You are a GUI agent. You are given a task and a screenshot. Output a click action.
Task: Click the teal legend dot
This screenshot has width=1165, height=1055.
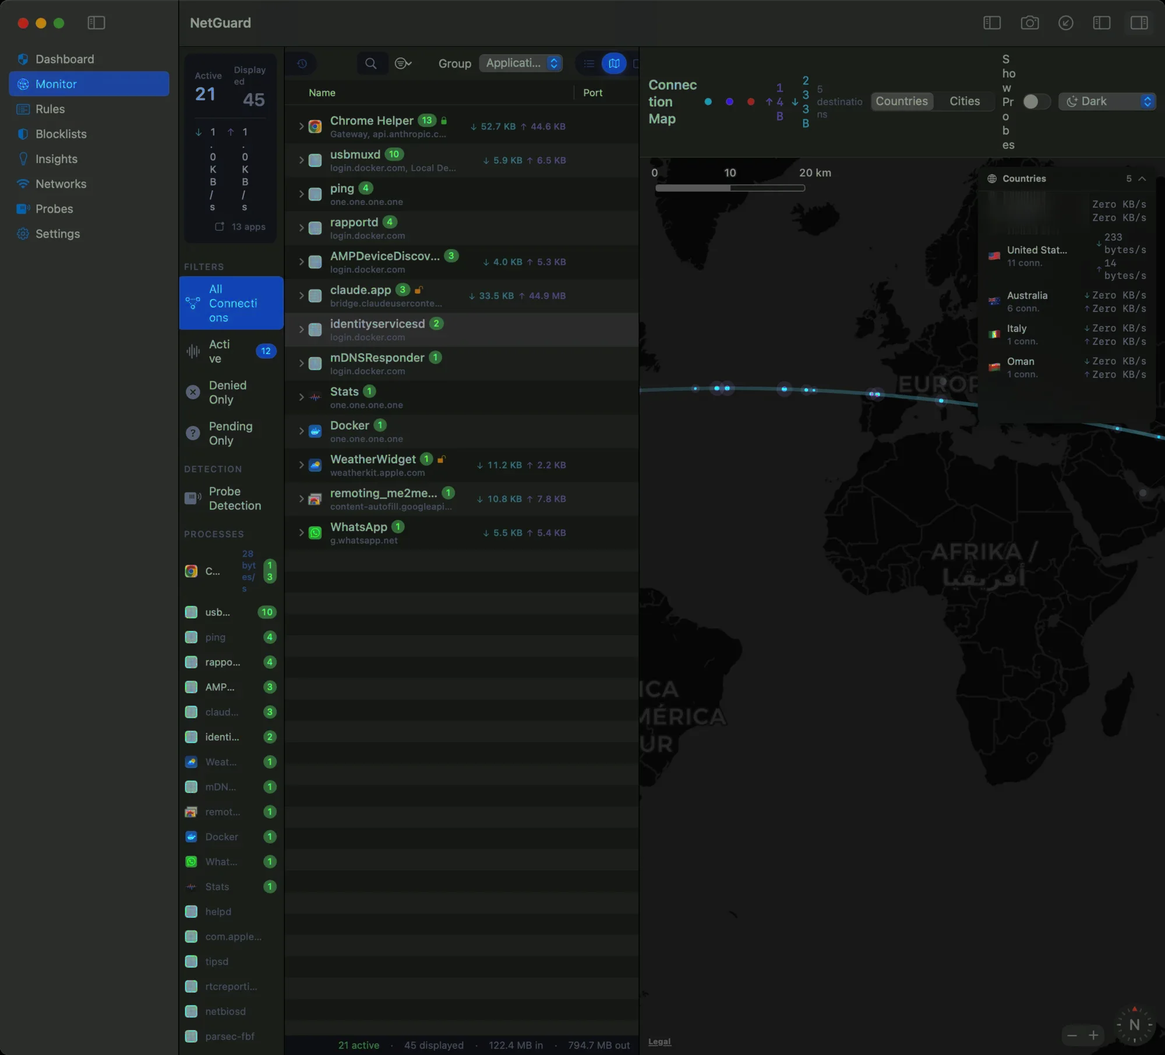pyautogui.click(x=708, y=102)
